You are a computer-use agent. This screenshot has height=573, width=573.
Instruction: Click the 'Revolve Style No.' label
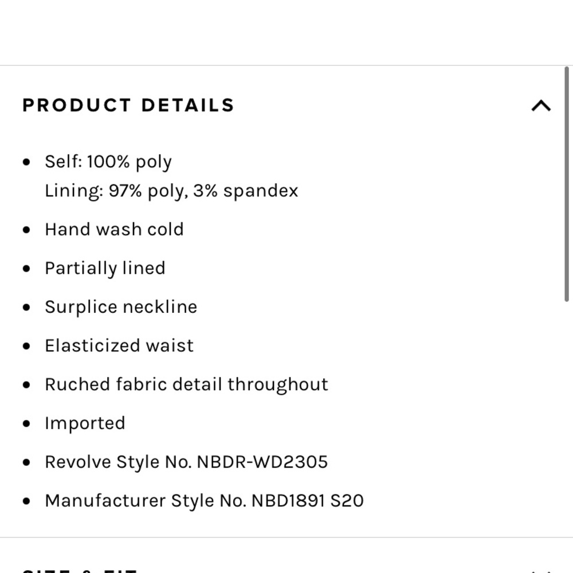point(118,462)
